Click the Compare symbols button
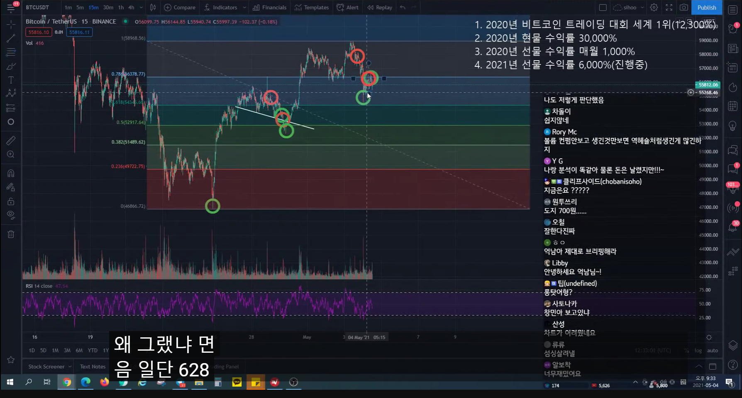 pos(180,7)
